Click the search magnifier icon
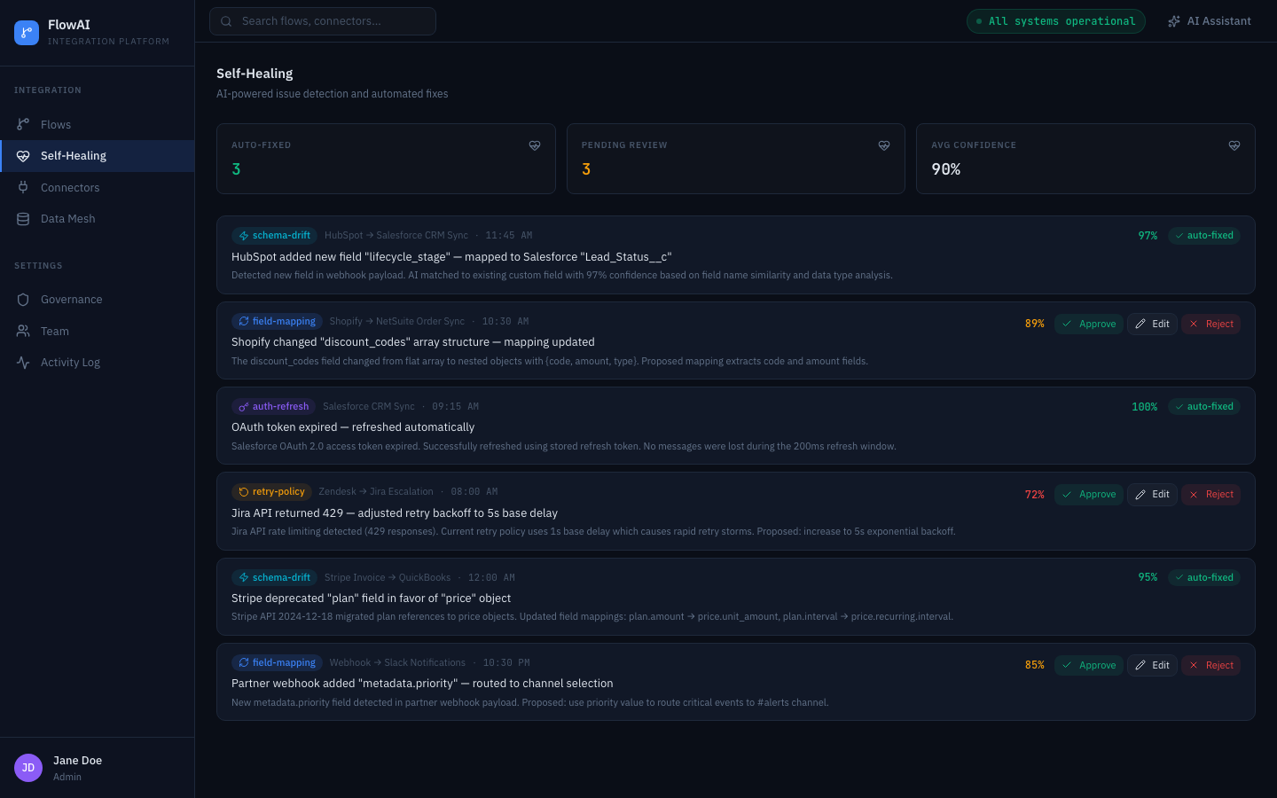Screen dimensions: 1277x798 coord(225,20)
